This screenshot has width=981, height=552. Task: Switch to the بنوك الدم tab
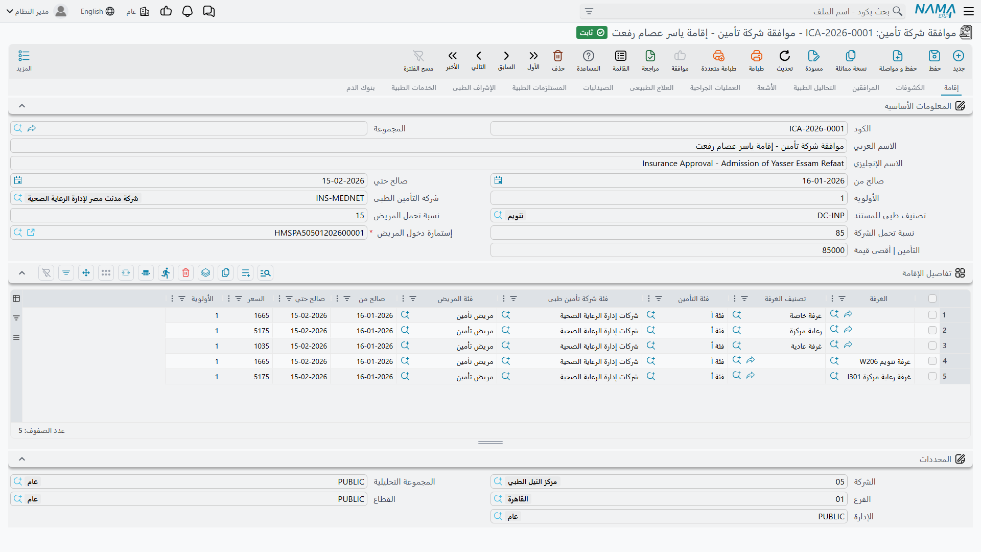coord(360,88)
